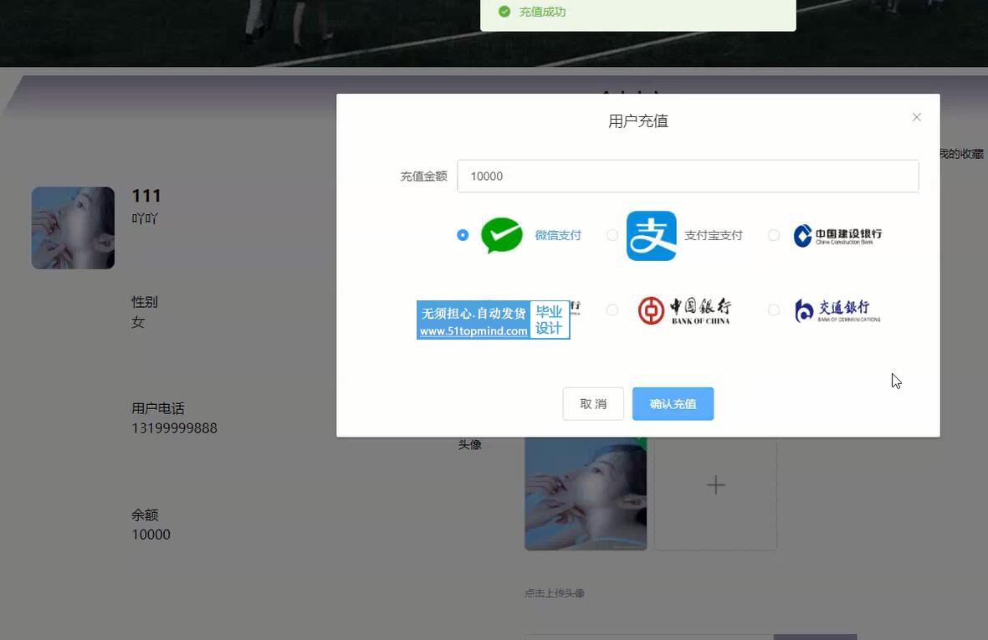Viewport: 988px width, 640px height.
Task: Click the plus icon to upload avatar
Action: tap(715, 485)
